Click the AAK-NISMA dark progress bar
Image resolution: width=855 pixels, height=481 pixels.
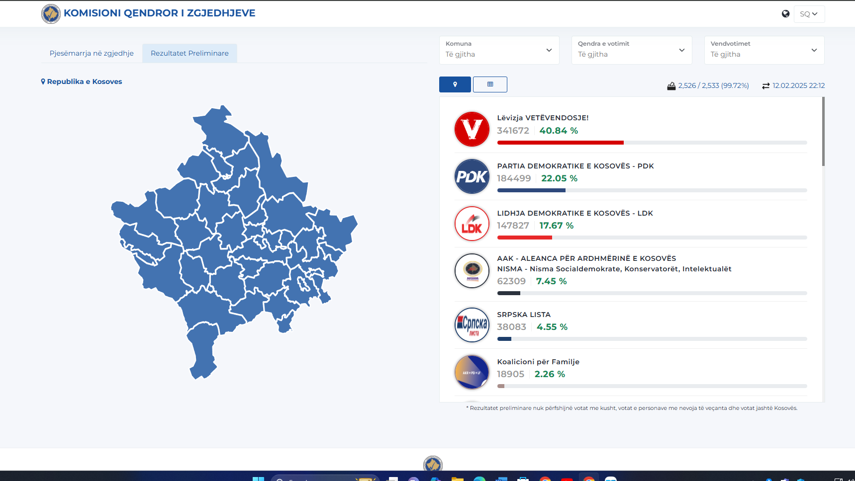[508, 293]
